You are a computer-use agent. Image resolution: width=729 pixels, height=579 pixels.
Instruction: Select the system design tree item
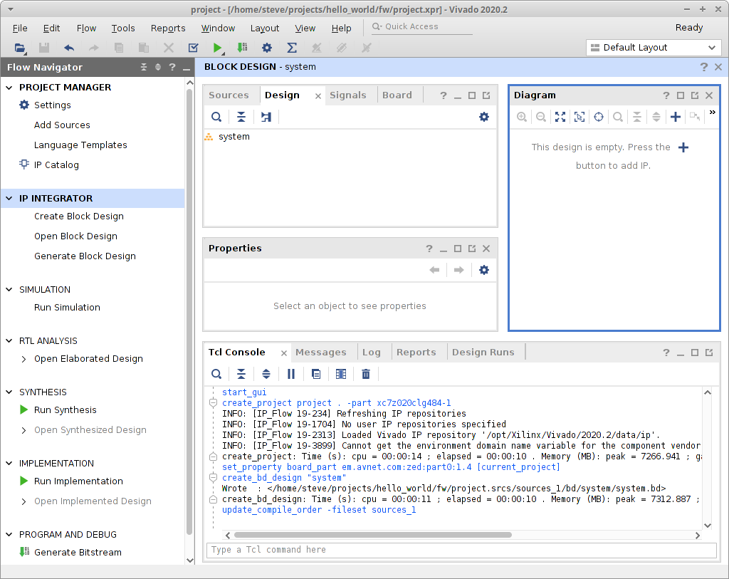234,136
